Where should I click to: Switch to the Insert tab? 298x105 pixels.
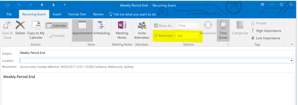point(57,14)
